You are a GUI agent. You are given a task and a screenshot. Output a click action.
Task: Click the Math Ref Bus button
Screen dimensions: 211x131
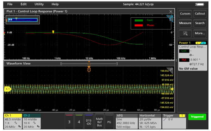[x=99, y=121]
